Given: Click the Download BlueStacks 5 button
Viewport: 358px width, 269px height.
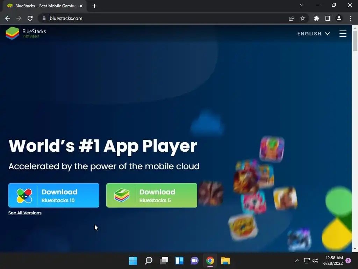Looking at the screenshot, I should (x=152, y=195).
